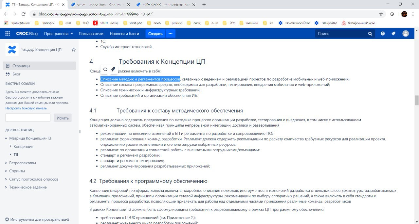
Task: Open the help question mark icon
Action: click(x=383, y=33)
